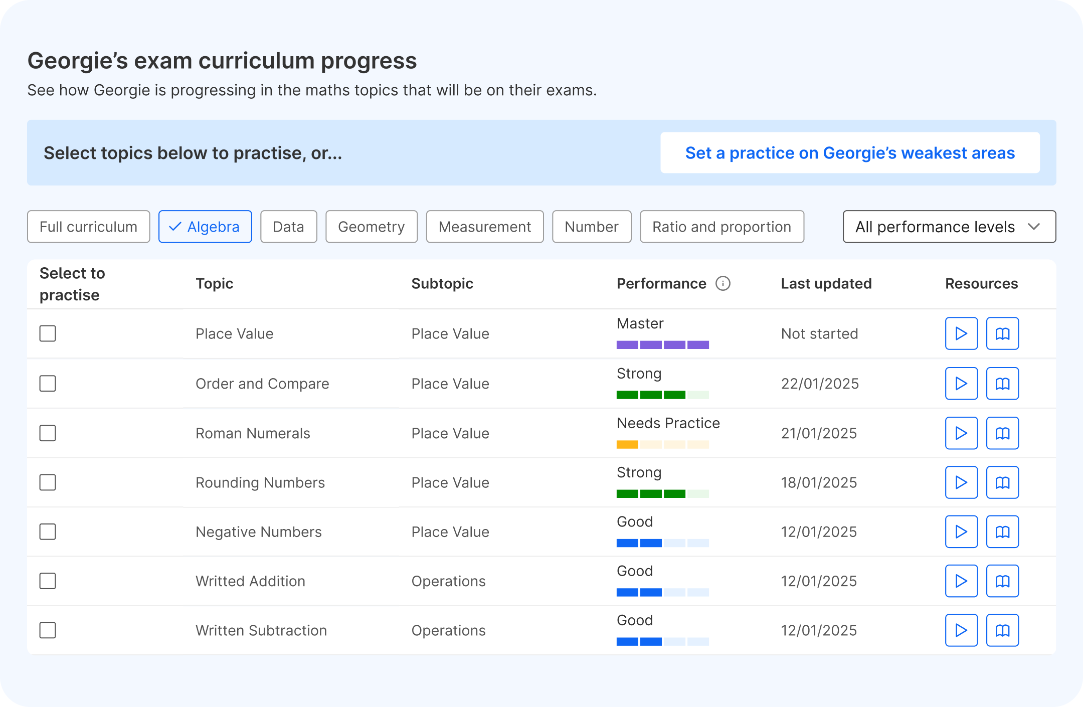Open book resource for Writted Addition
The height and width of the screenshot is (707, 1083).
pyautogui.click(x=1002, y=581)
